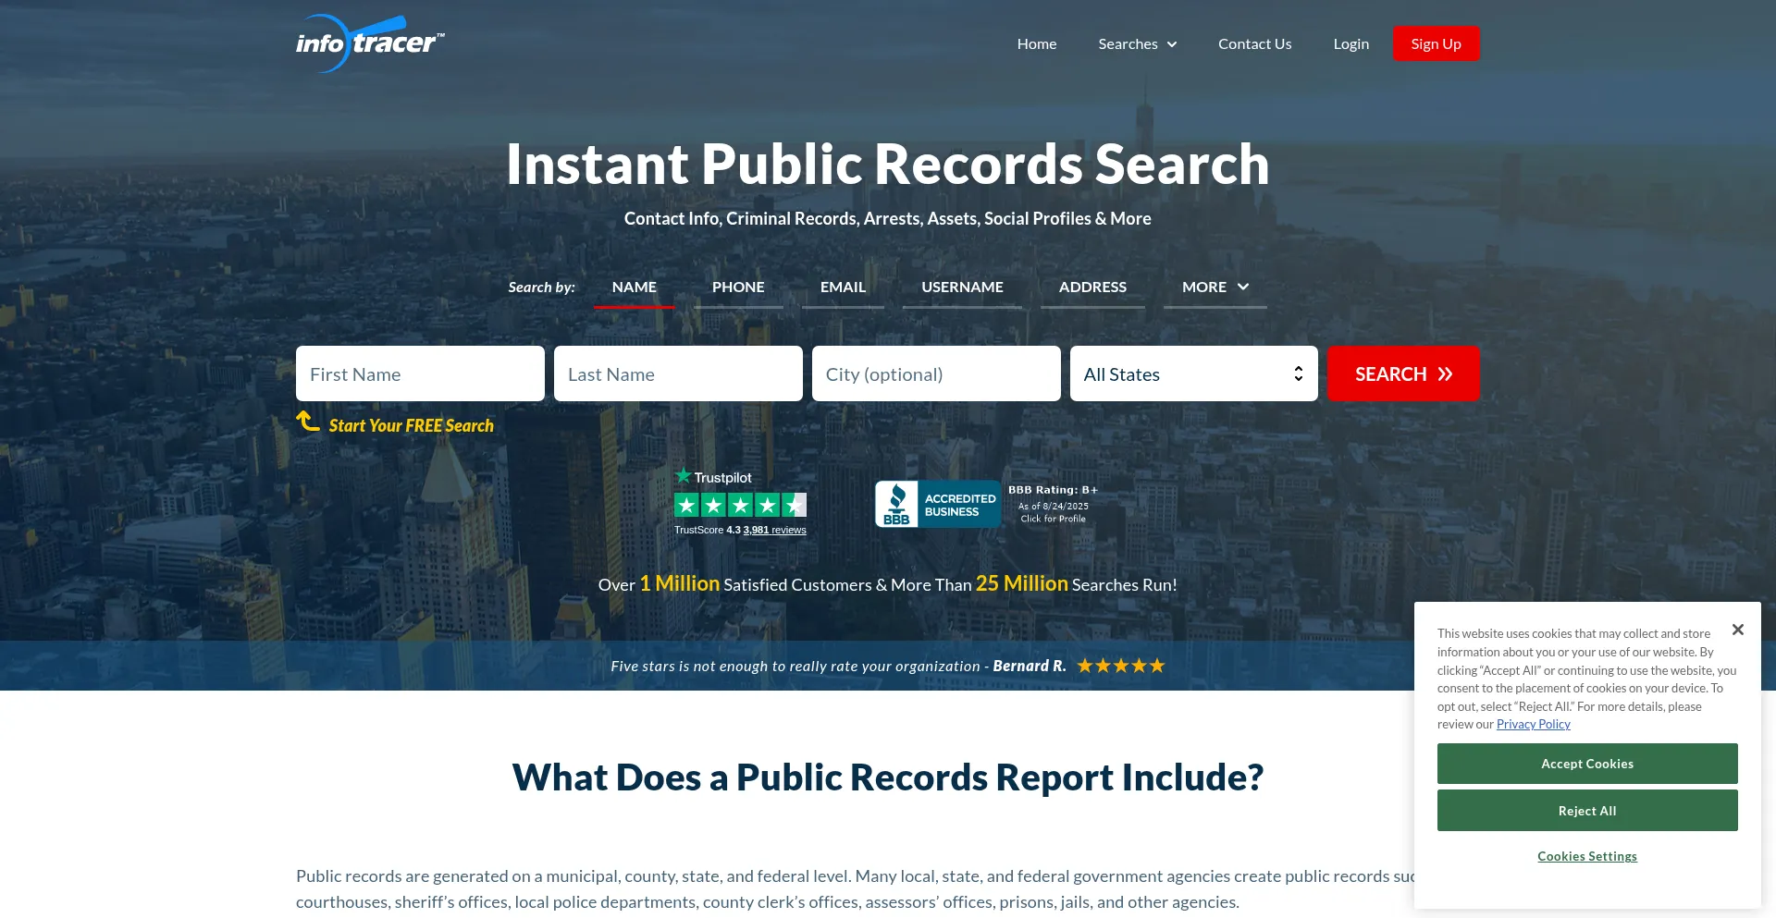
Task: Reject All cookies
Action: point(1586,811)
